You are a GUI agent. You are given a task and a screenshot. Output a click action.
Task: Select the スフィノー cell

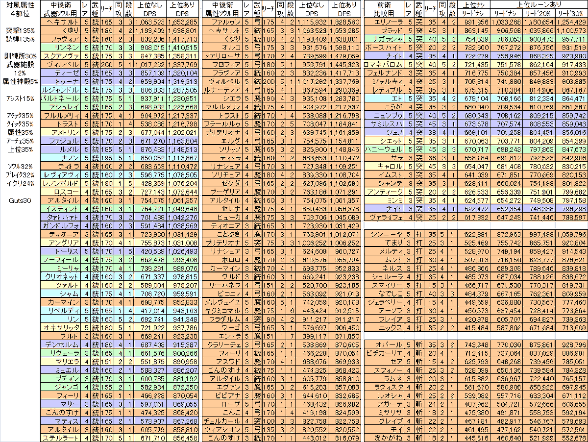(x=385, y=370)
